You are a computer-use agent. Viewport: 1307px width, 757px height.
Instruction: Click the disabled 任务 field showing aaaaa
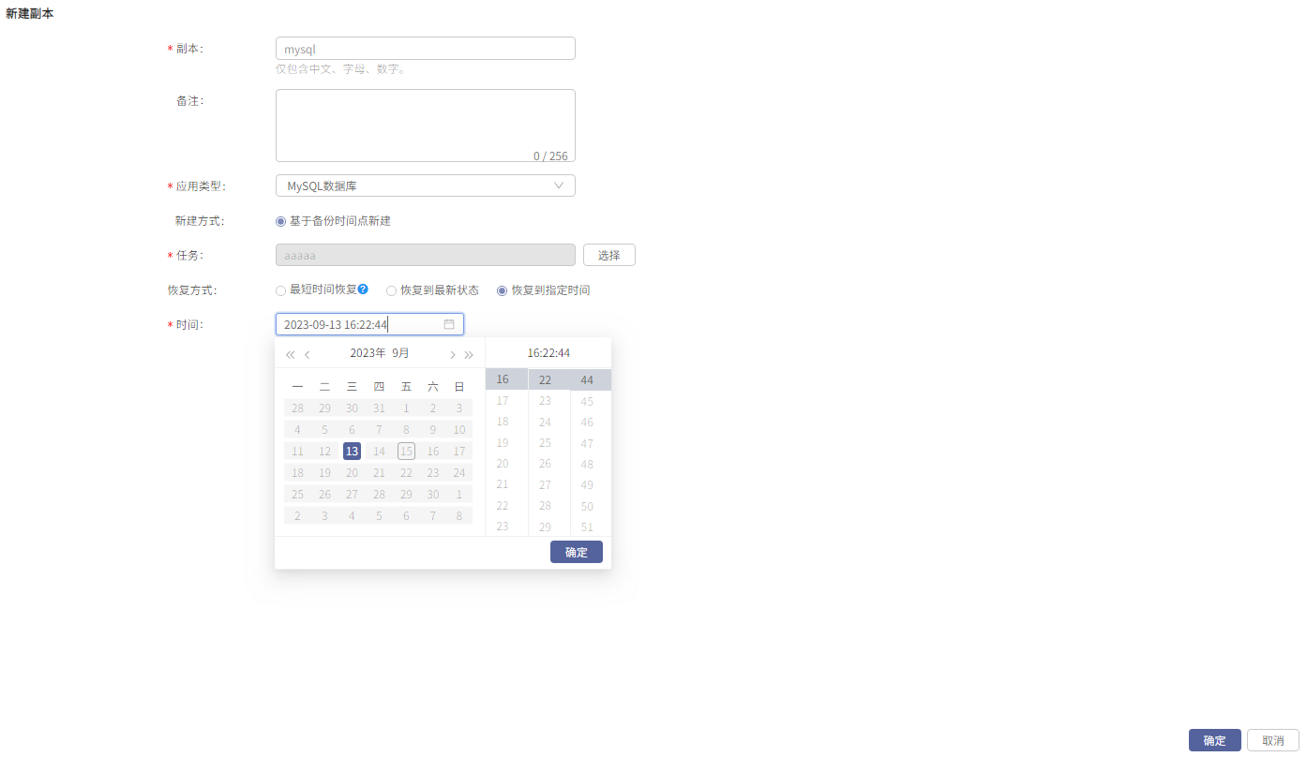[x=426, y=255]
